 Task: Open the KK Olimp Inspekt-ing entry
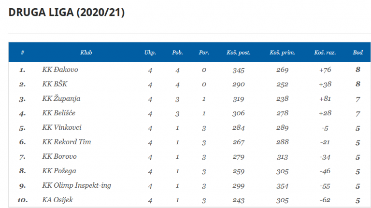coord(76,185)
